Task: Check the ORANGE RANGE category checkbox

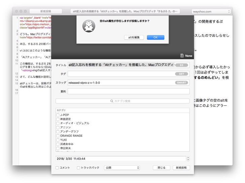Action: [x=58, y=136]
